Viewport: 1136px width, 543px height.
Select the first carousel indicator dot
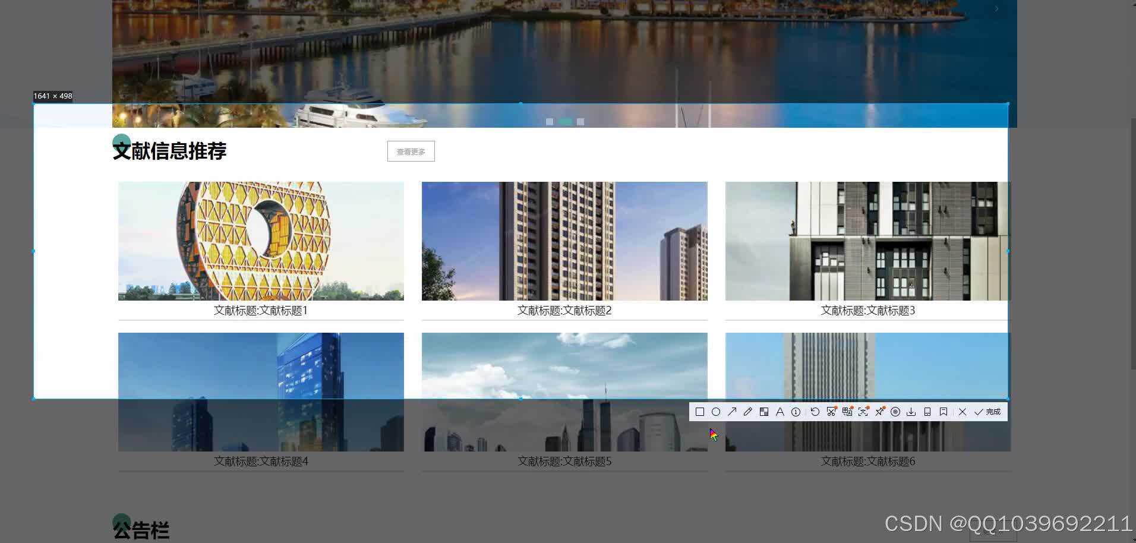(550, 122)
